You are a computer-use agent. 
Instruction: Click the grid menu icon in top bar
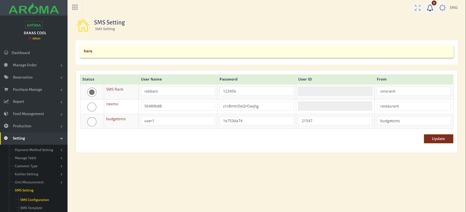pyautogui.click(x=75, y=7)
